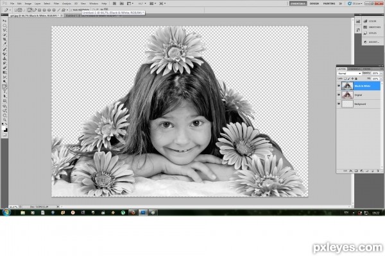
Task: Click the background color swatch
Action: pos(6,130)
